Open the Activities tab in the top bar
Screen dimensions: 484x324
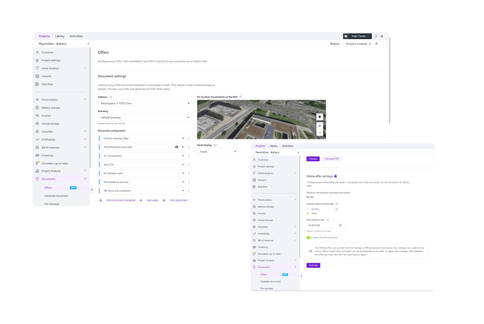tap(76, 36)
